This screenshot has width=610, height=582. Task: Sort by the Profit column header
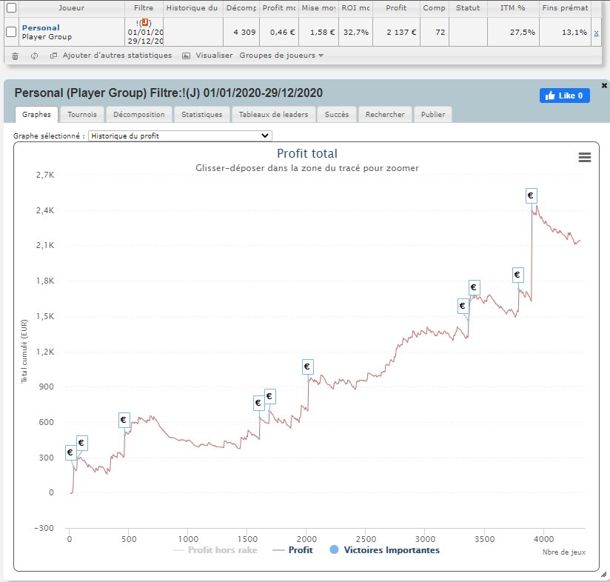coord(396,8)
